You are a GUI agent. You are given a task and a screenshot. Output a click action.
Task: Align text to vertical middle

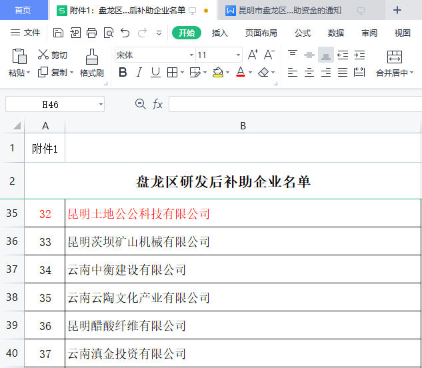(x=309, y=55)
